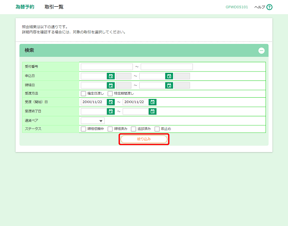The image size is (288, 226).
Task: Open calendar for 申込日 end date
Action: [x=169, y=76]
